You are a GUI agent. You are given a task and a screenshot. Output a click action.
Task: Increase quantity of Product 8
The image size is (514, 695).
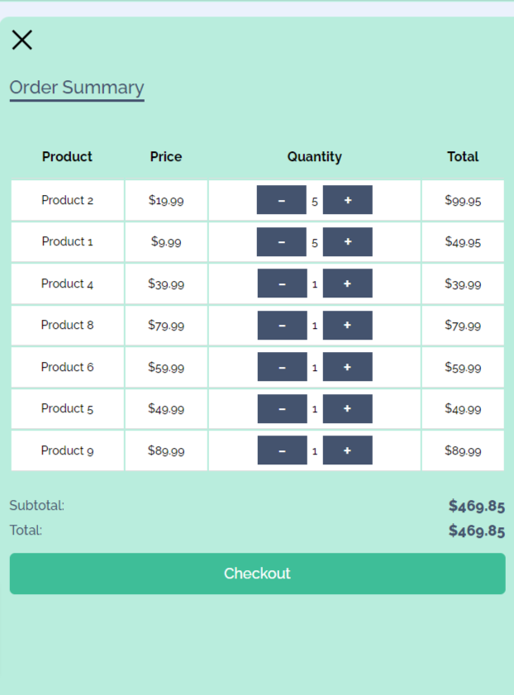coord(347,325)
